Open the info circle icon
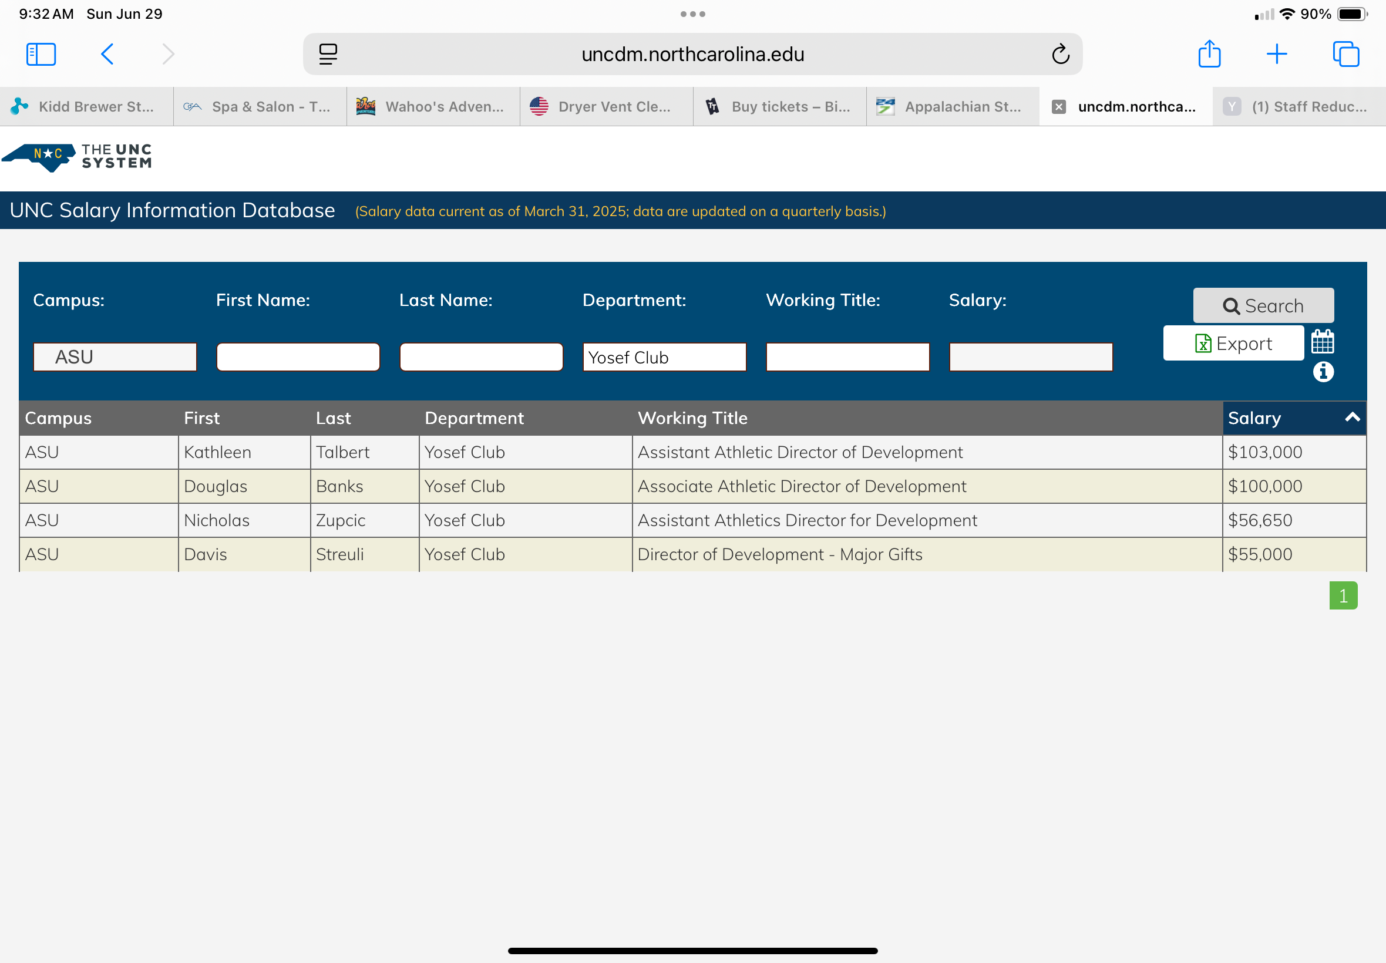The height and width of the screenshot is (963, 1386). 1323,372
